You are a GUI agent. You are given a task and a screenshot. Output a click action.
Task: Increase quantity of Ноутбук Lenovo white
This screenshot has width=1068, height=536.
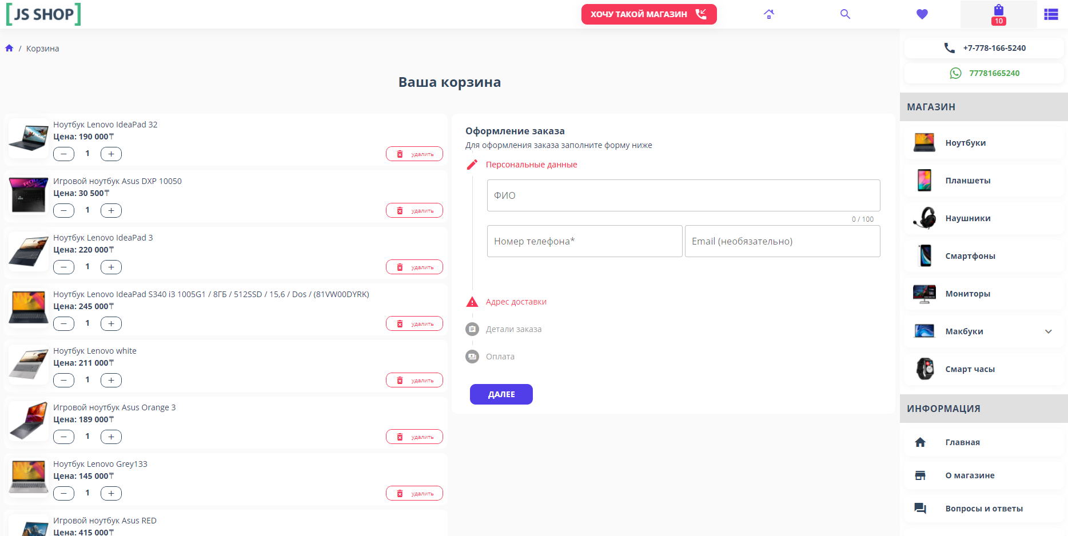(x=111, y=380)
